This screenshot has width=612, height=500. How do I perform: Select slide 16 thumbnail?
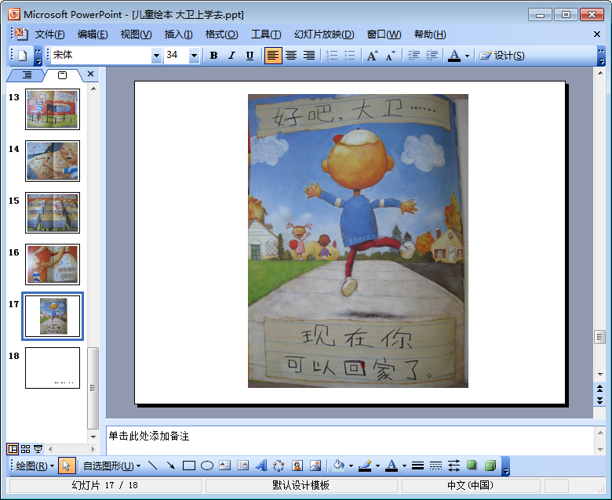[53, 265]
